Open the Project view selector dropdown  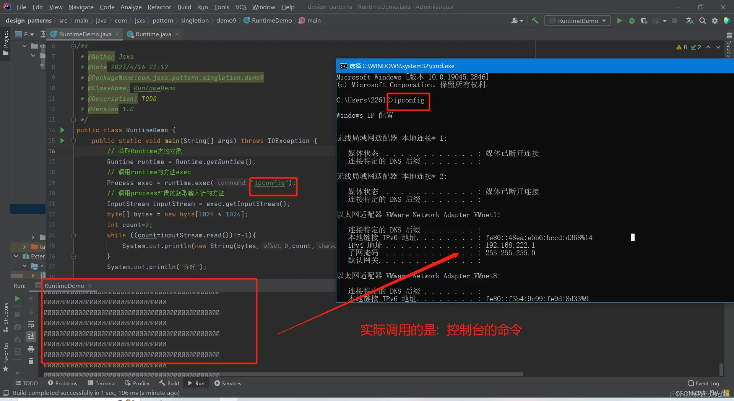pos(24,34)
